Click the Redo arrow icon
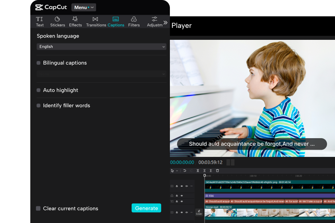Viewport: 335px width, 223px height. (x=191, y=170)
